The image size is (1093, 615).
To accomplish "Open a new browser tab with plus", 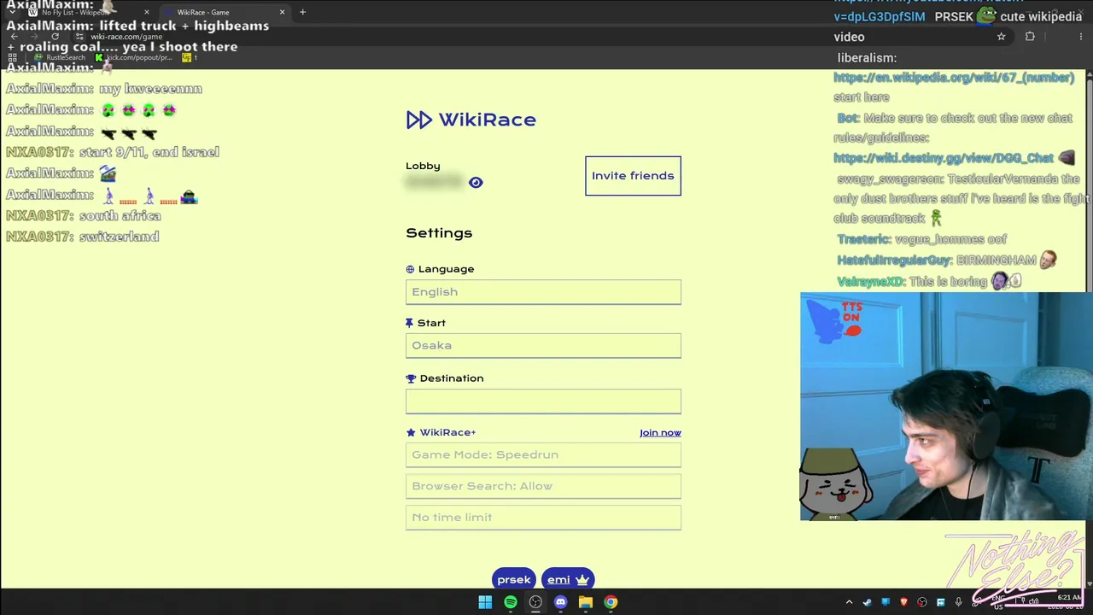I will 302,12.
